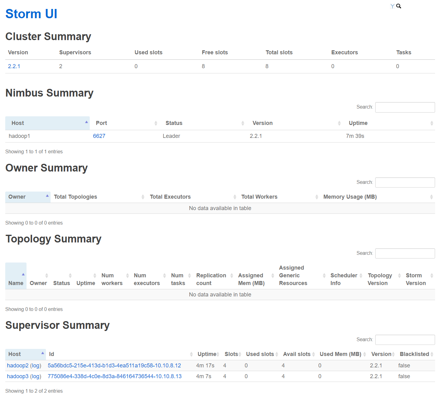
Task: Open the hadoop2 supervisor host link
Action: (x=18, y=366)
